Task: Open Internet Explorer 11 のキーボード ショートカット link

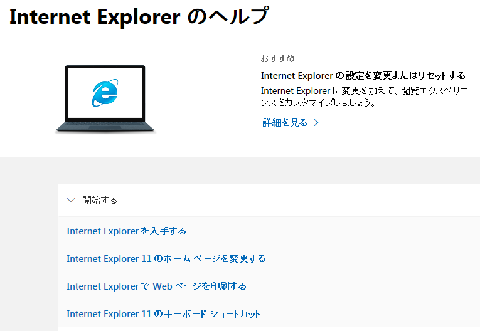Action: [x=164, y=313]
